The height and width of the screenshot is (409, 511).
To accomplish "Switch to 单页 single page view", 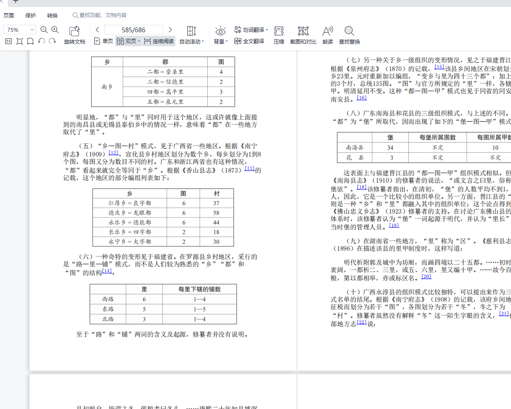I will tap(103, 41).
